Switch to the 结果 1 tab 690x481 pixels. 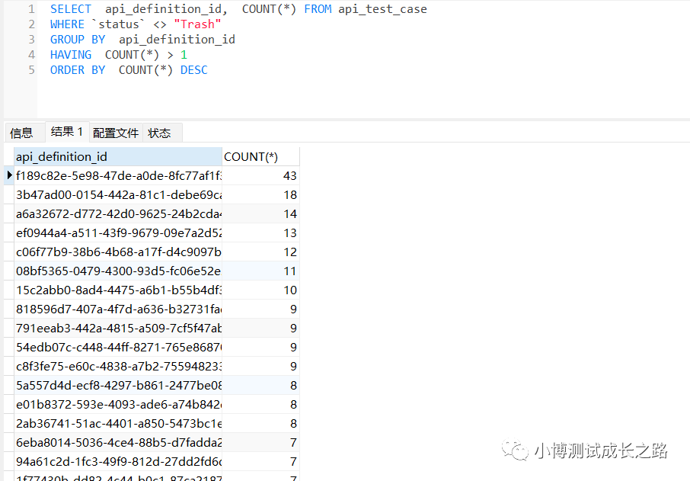pyautogui.click(x=67, y=132)
